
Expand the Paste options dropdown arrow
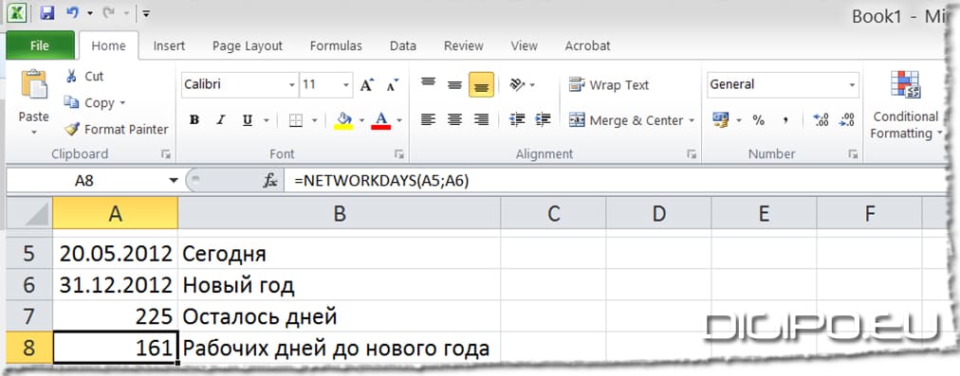pos(33,132)
